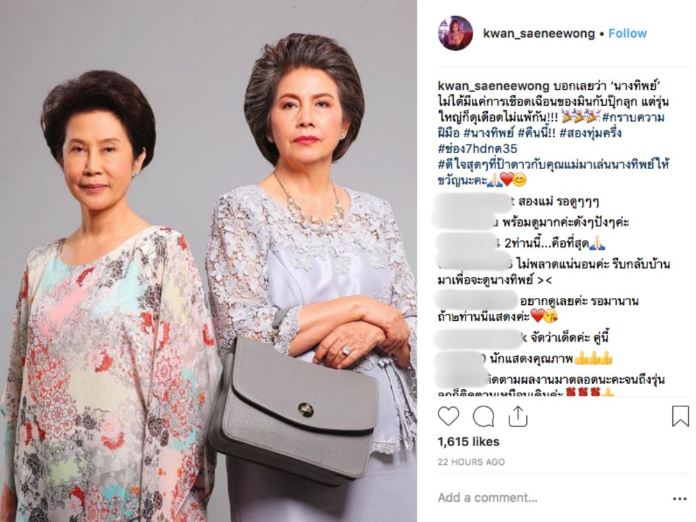Click the post photo of two women

(208, 261)
